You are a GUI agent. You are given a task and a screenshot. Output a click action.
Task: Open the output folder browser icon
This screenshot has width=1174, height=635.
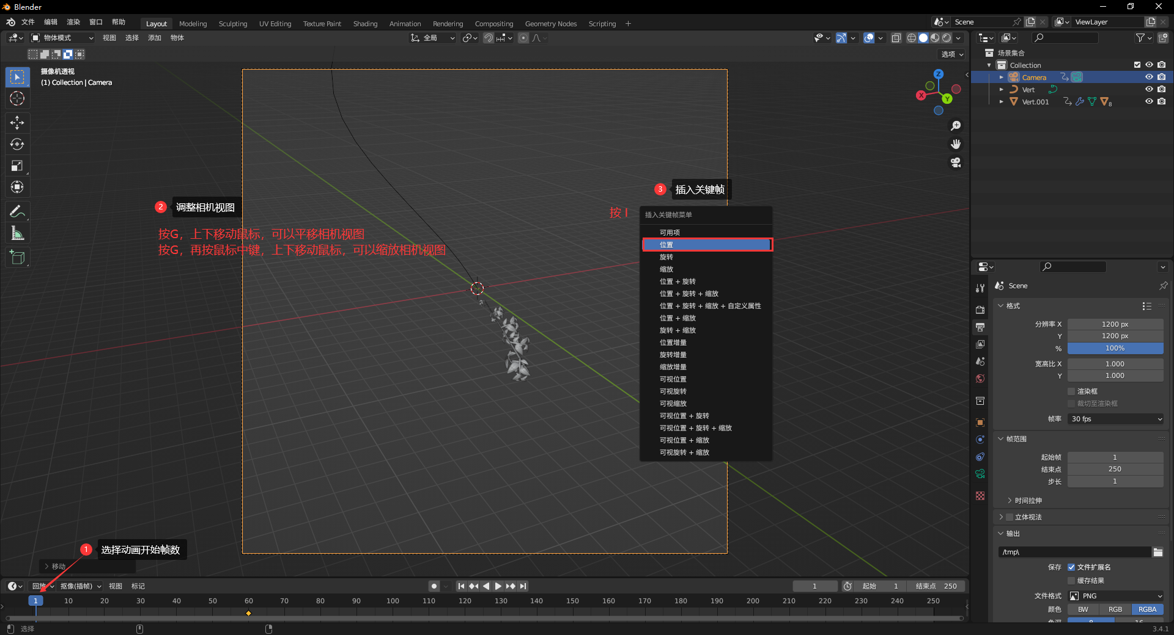pyautogui.click(x=1157, y=552)
